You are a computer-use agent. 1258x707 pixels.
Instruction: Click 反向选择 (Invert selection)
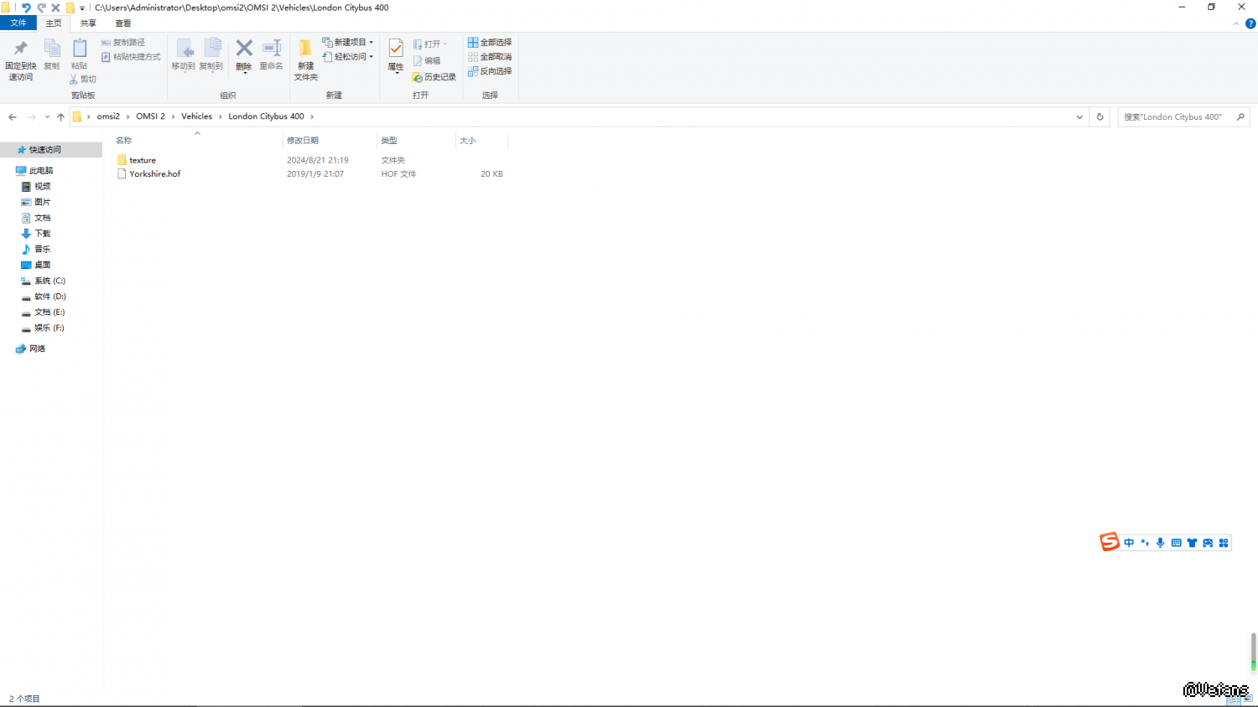(x=490, y=71)
